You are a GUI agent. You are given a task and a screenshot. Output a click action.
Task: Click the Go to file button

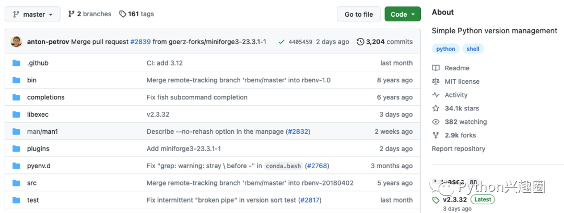(359, 15)
